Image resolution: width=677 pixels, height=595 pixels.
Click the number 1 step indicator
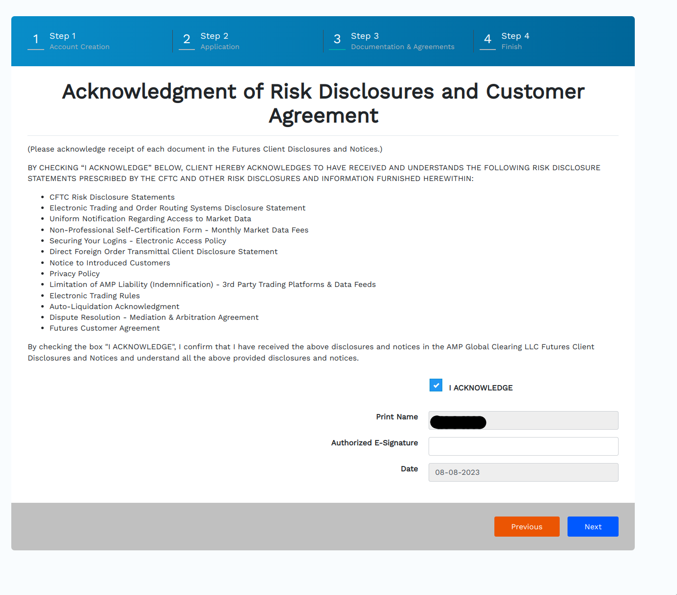[36, 40]
